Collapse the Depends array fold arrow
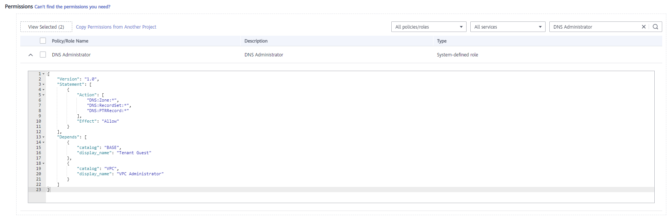Image resolution: width=672 pixels, height=217 pixels. (x=43, y=137)
